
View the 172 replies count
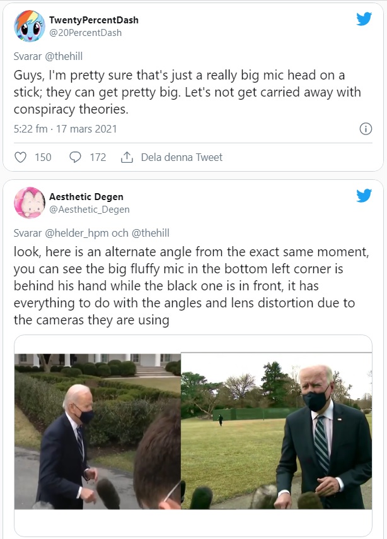click(x=98, y=157)
